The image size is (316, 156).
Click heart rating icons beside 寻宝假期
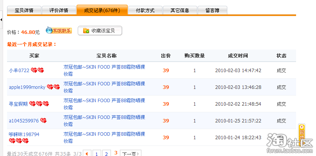(39, 104)
